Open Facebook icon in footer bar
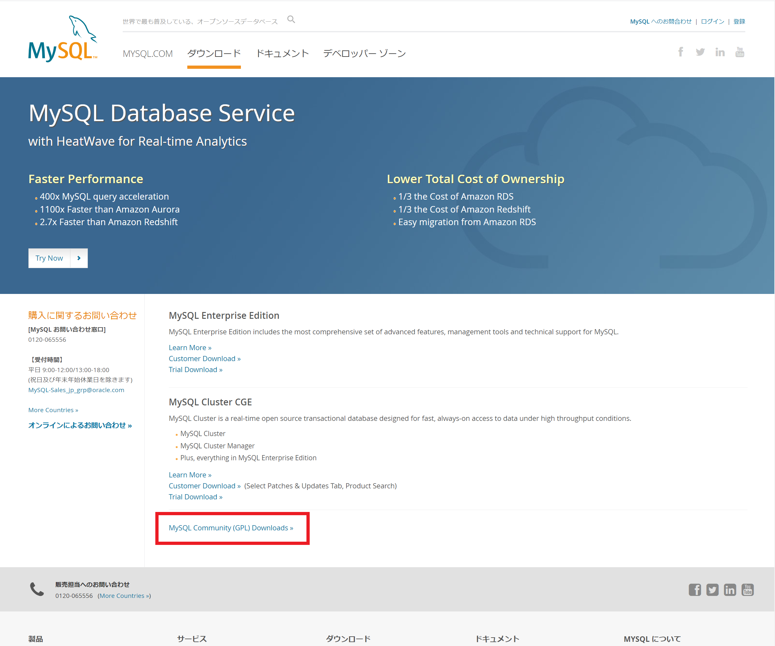 click(695, 589)
